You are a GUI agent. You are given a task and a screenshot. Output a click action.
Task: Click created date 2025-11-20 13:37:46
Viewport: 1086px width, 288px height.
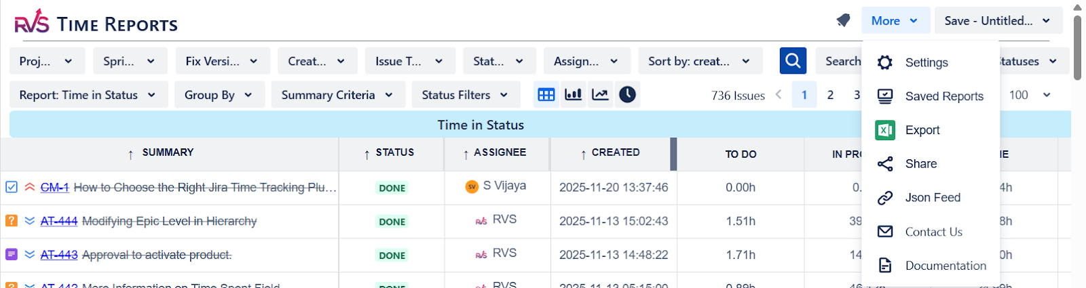coord(614,188)
